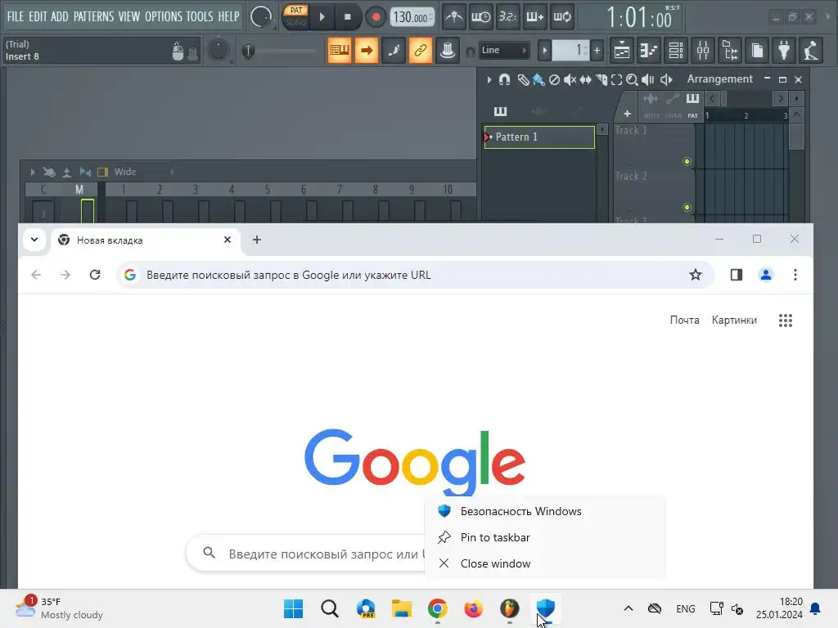Select the delete tool in playlist
Viewport: 838px width, 628px height.
554,79
